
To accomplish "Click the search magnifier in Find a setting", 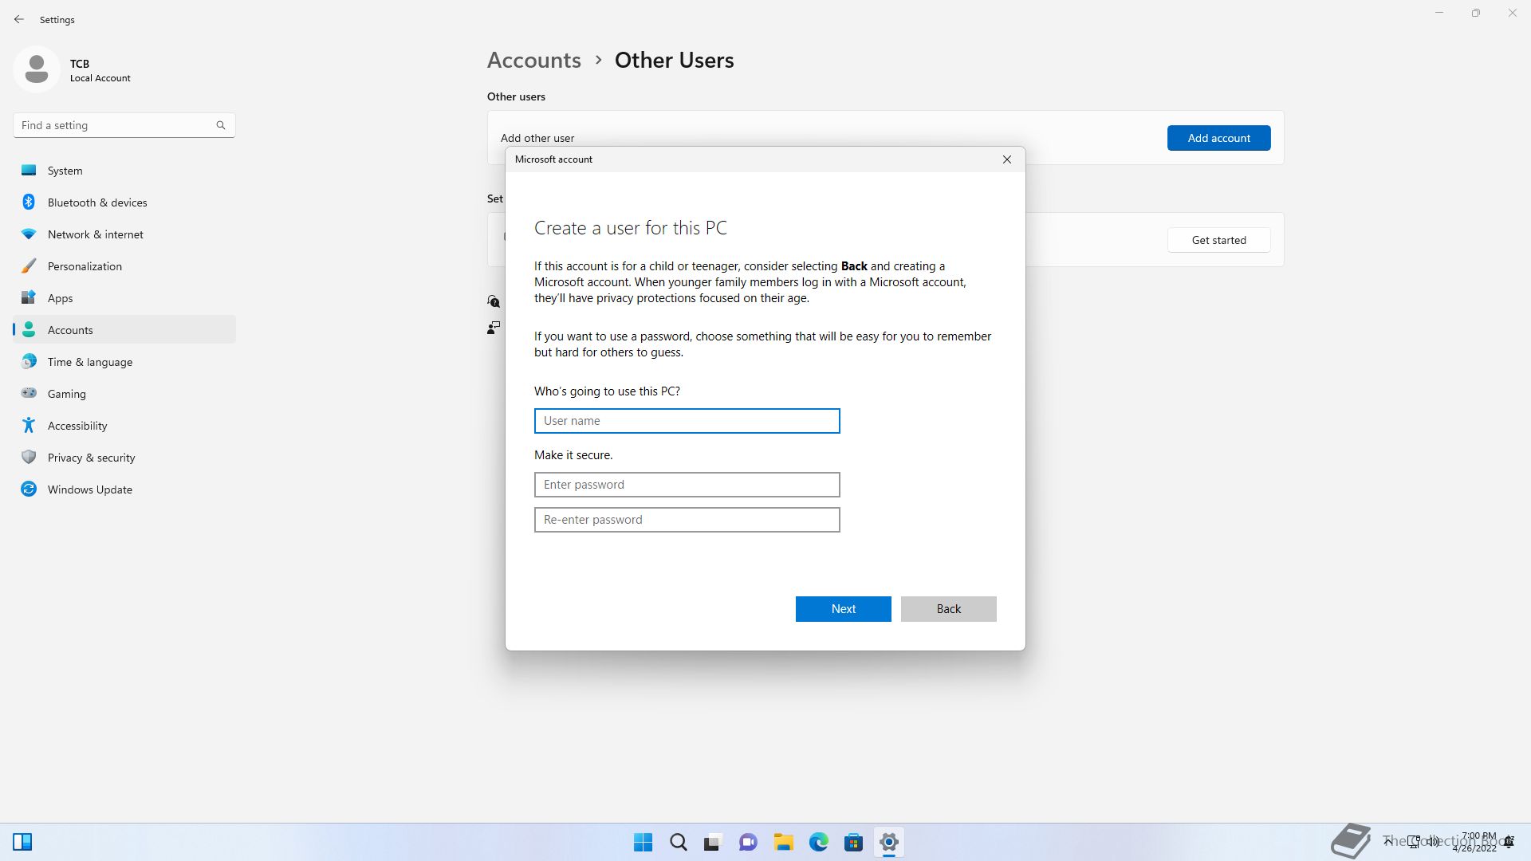I will 221,125.
